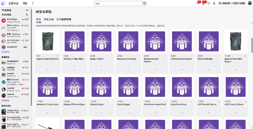Open VALORANT offline channel avatar

point(3,47)
